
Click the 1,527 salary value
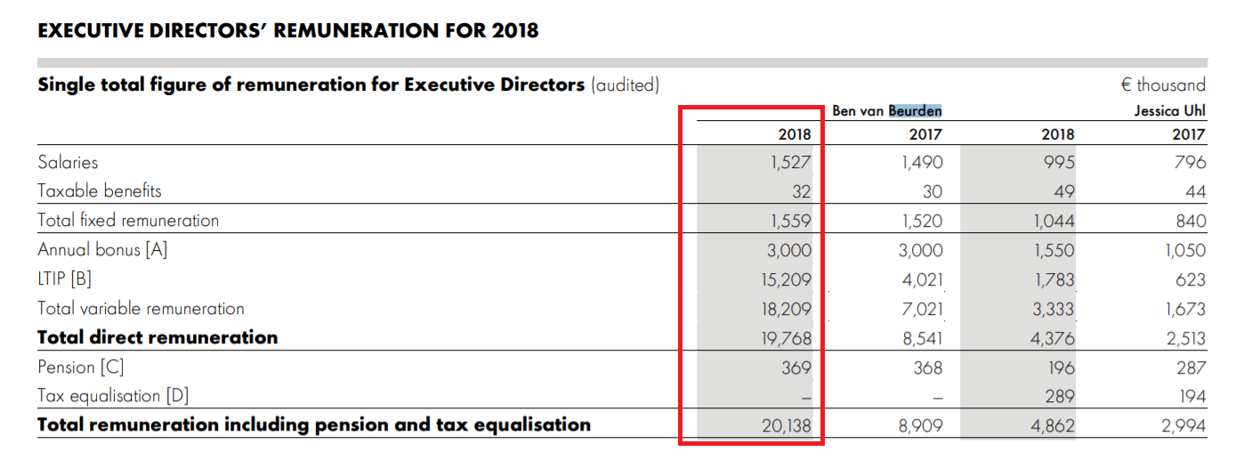tap(791, 162)
